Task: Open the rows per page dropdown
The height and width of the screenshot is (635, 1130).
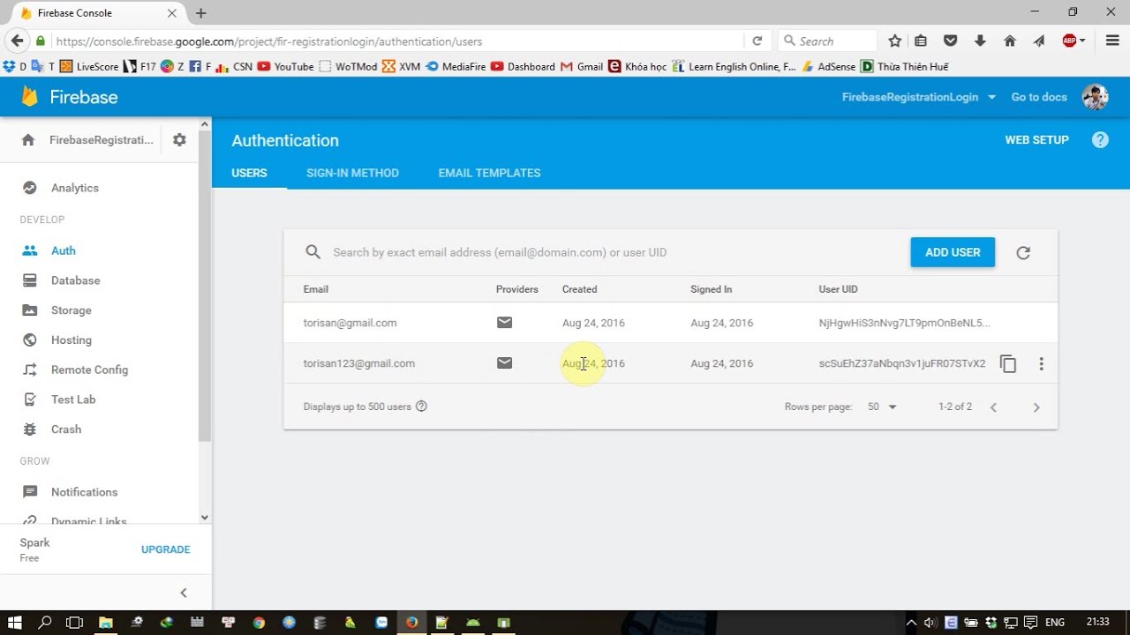Action: pos(881,407)
